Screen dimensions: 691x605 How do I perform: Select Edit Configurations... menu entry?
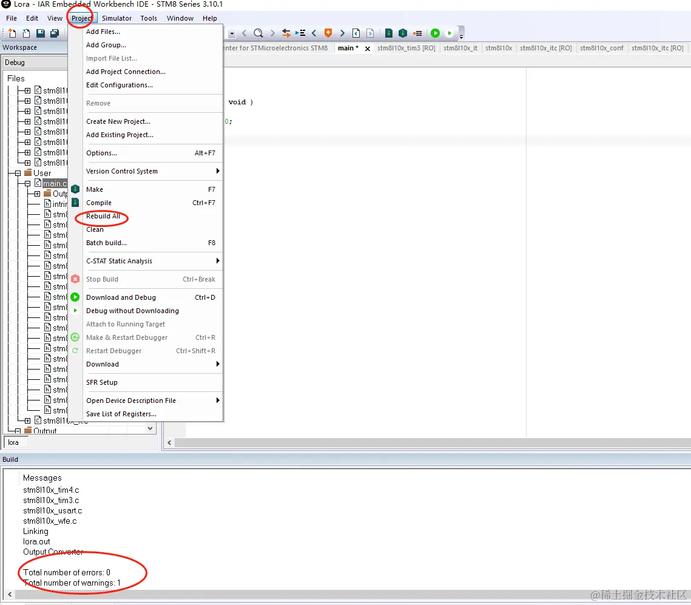[153, 85]
